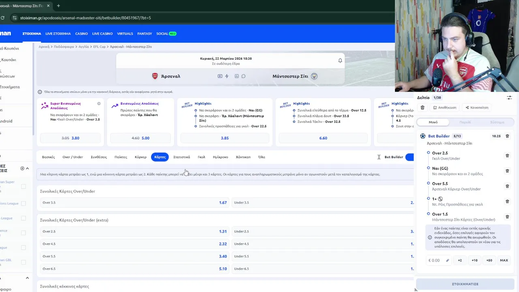Save betslip with Αποθήκευση button
This screenshot has height=292, width=519.
point(444,107)
